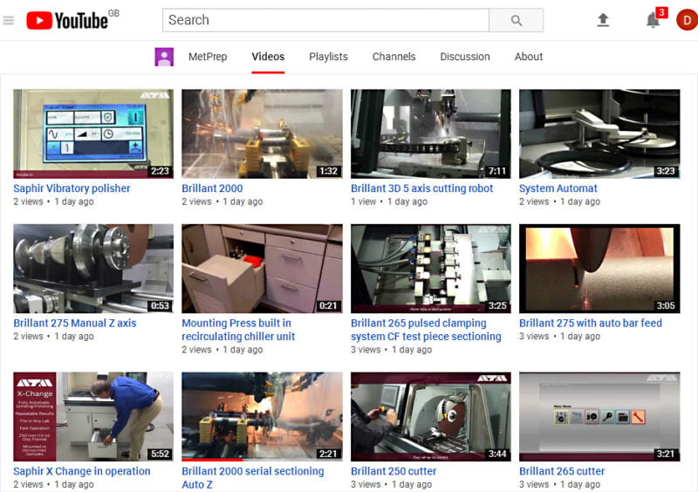The width and height of the screenshot is (698, 492).
Task: Click the MetPrep channel avatar icon
Action: 164,57
